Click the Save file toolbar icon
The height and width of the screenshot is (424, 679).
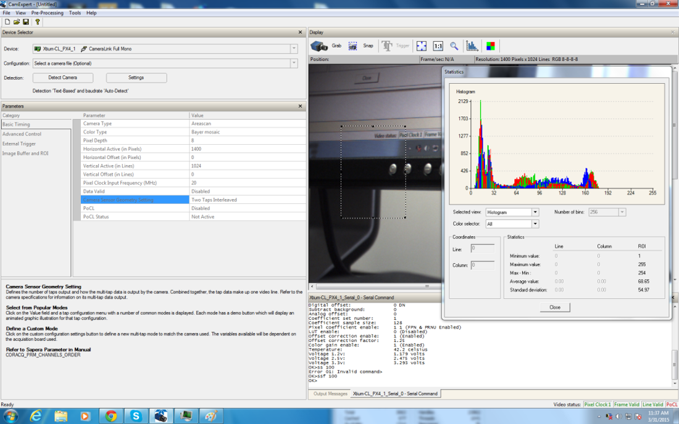click(26, 22)
